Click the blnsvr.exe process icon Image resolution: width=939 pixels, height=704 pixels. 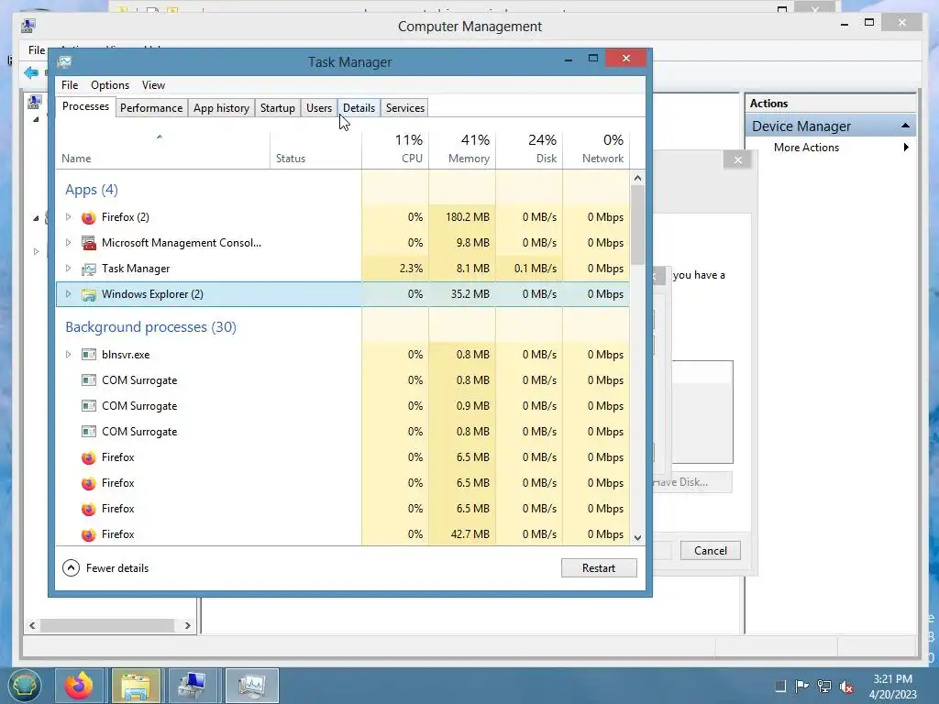pyautogui.click(x=89, y=355)
